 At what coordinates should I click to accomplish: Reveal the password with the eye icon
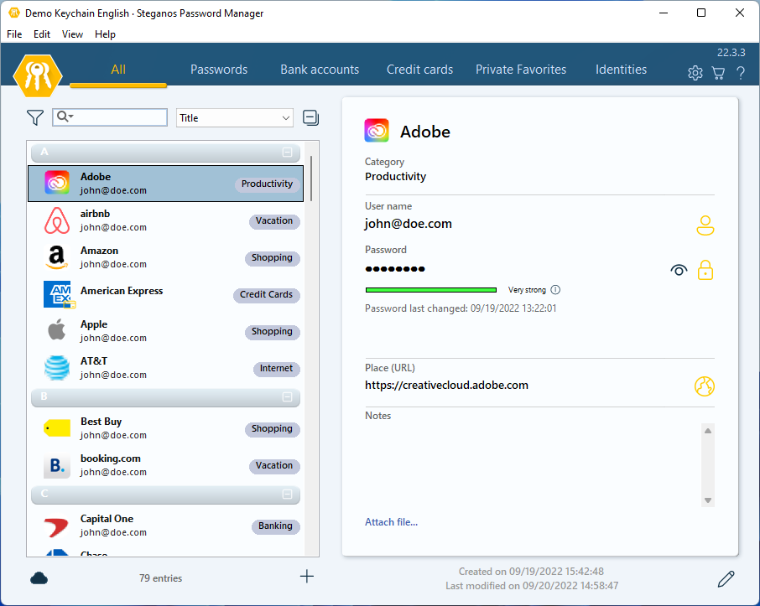click(x=679, y=270)
